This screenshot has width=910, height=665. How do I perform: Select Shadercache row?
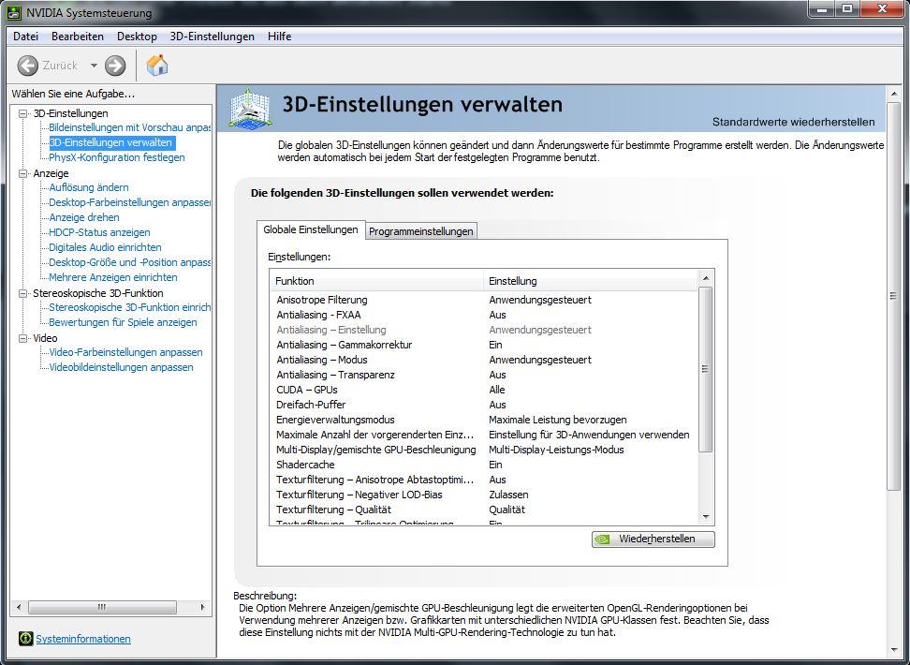(485, 465)
